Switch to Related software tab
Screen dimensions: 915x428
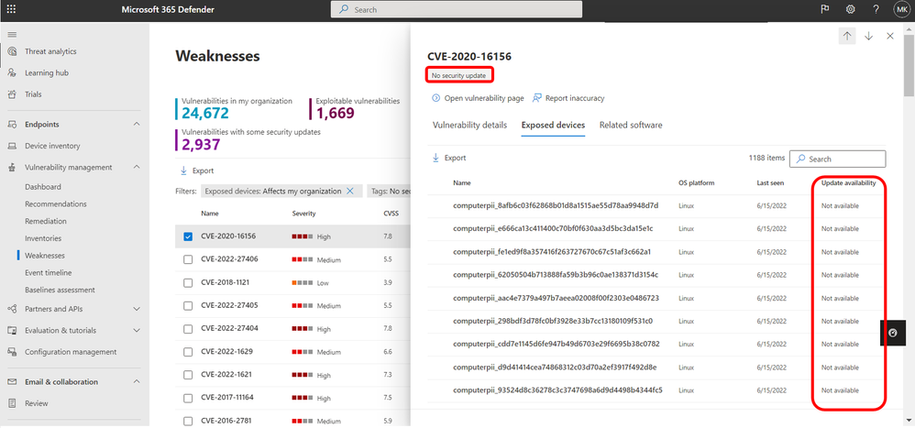coord(631,126)
